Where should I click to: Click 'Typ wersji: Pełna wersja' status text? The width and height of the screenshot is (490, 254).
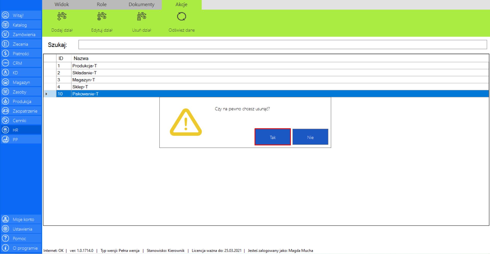coord(120,250)
